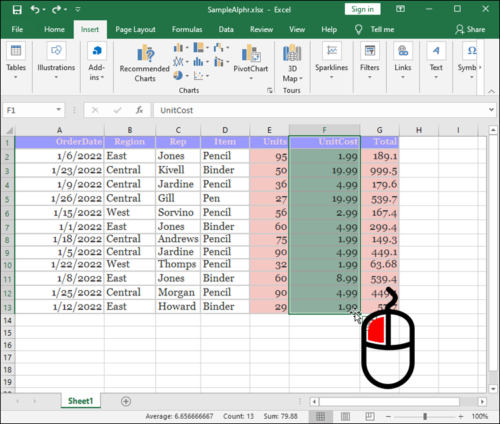Click the Enter checkmark in formula bar
Image resolution: width=500 pixels, height=424 pixels.
pyautogui.click(x=117, y=110)
